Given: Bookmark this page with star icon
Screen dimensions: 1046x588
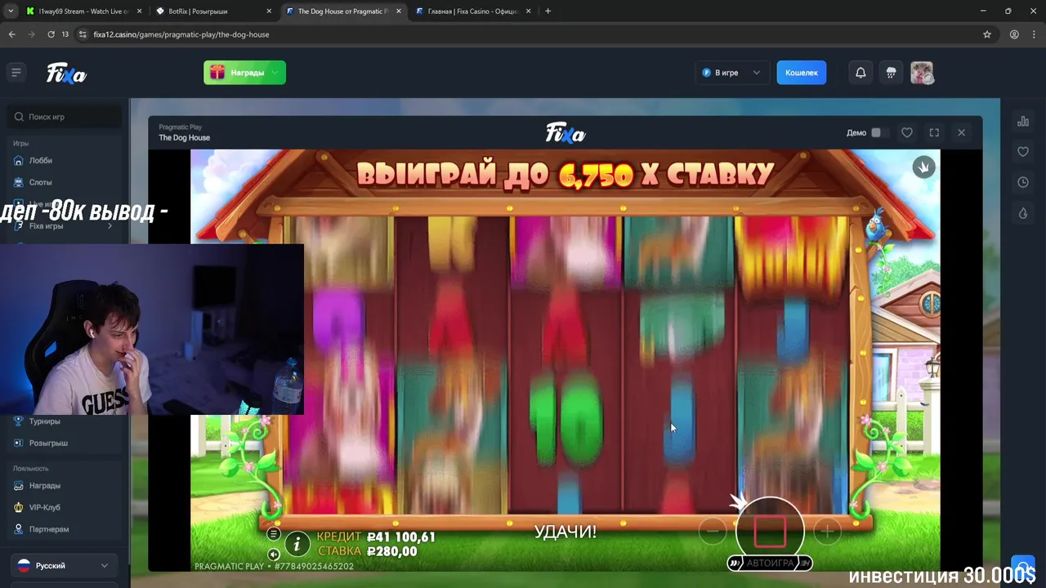Looking at the screenshot, I should pos(987,34).
